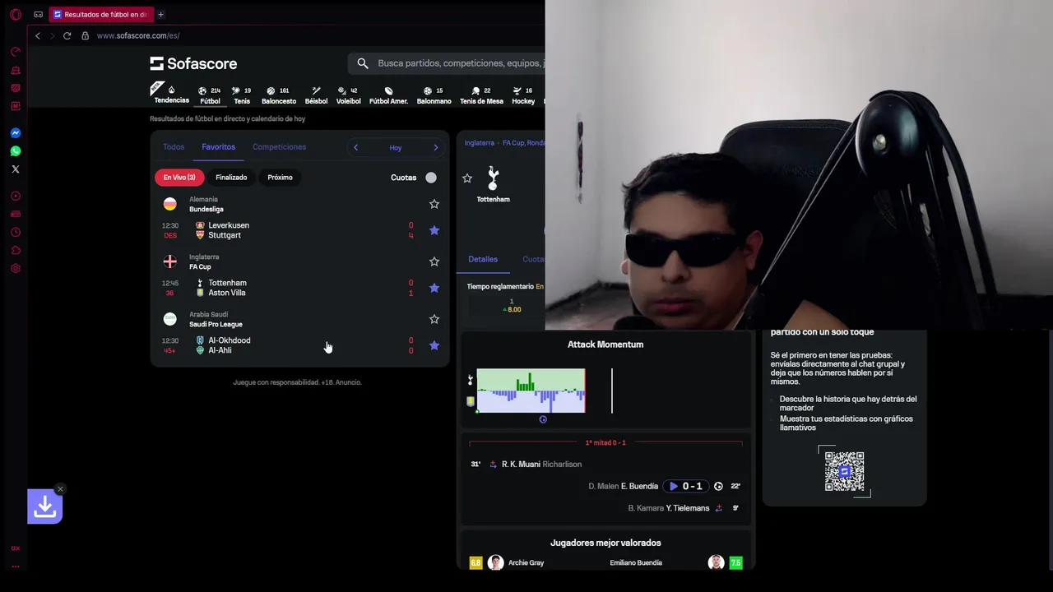Switch to the Competiciones tab

(279, 147)
